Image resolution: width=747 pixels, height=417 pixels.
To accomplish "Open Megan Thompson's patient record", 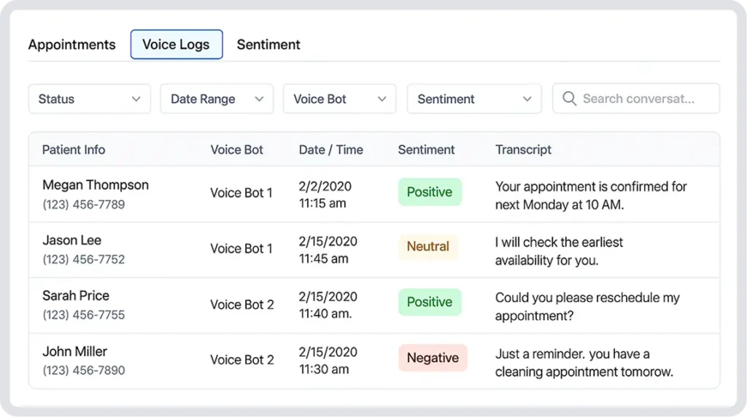I will pos(95,185).
